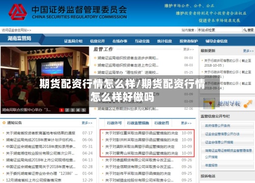Click the 湖南监管局 banner title
This screenshot has height=183, width=255.
coord(19,39)
